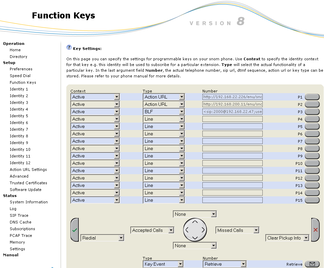Image resolution: width=324 pixels, height=268 pixels.
Task: Open the P3 Type dropdown showing BLF
Action: point(164,112)
